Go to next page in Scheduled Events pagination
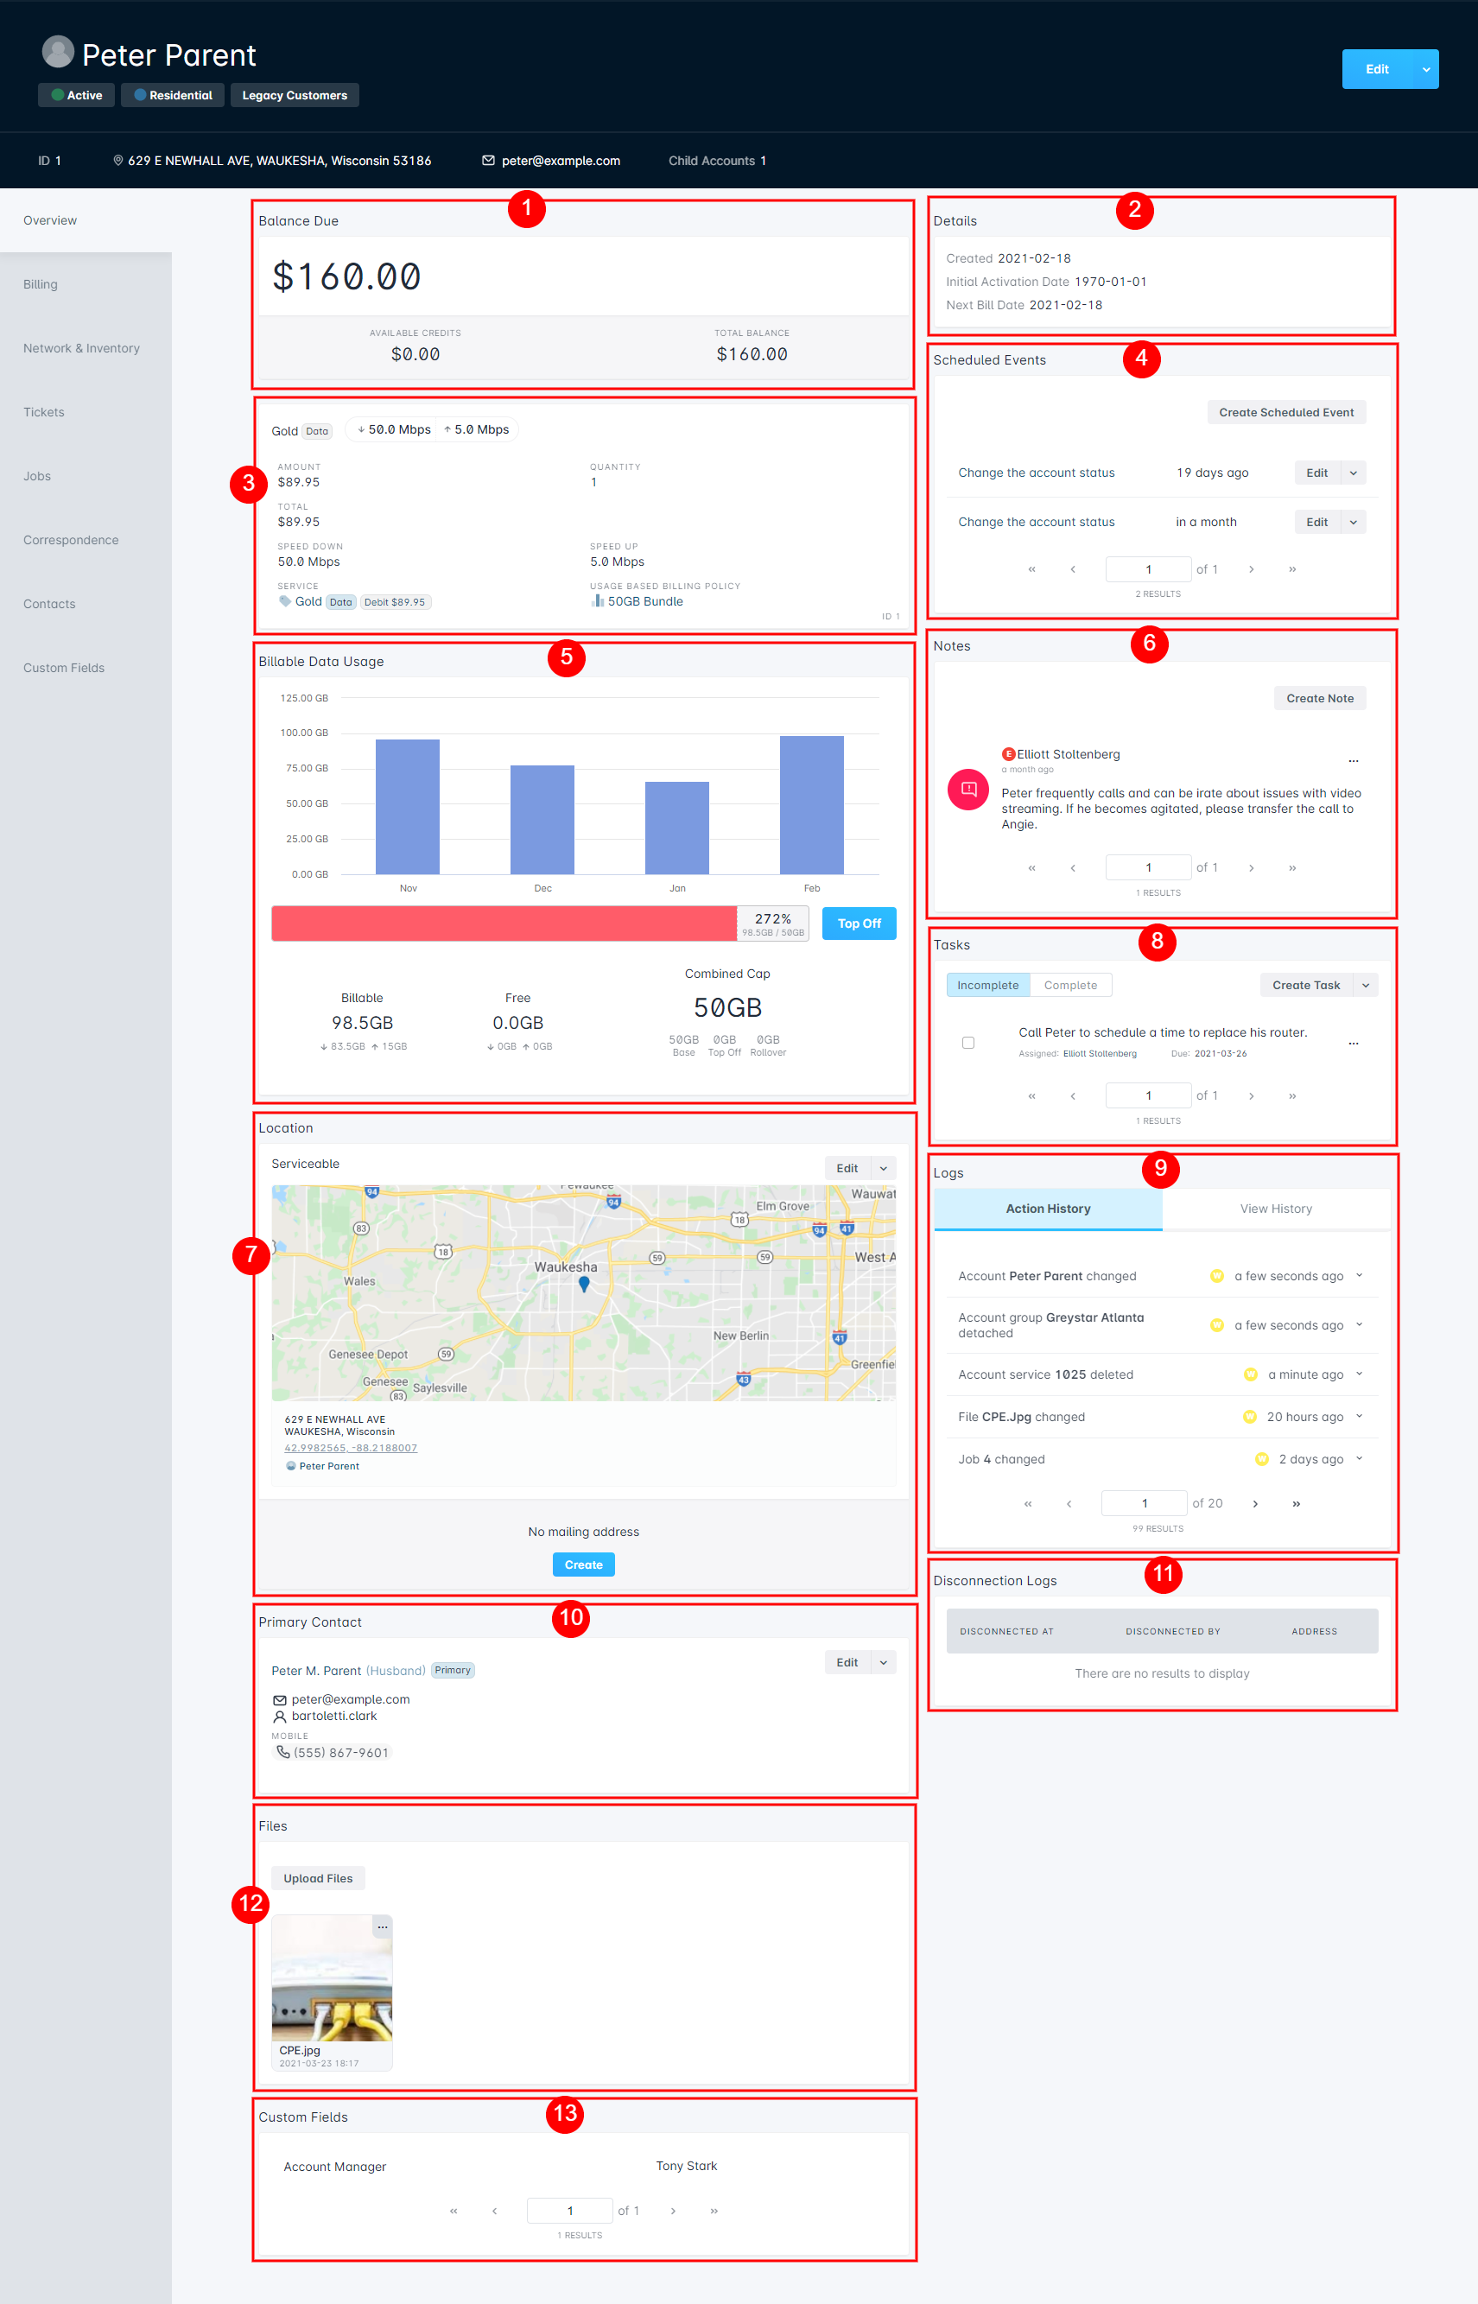1478x2304 pixels. pyautogui.click(x=1252, y=569)
